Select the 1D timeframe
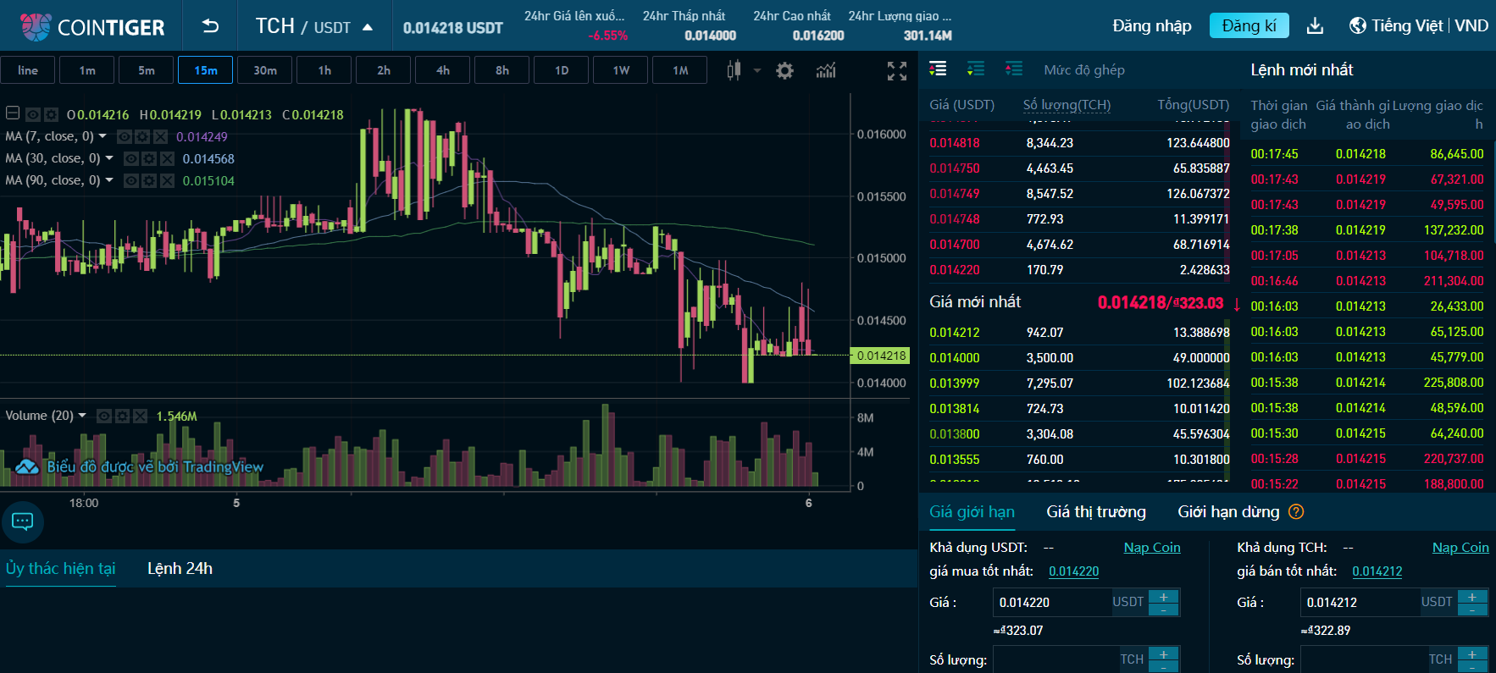The image size is (1496, 673). [x=562, y=70]
